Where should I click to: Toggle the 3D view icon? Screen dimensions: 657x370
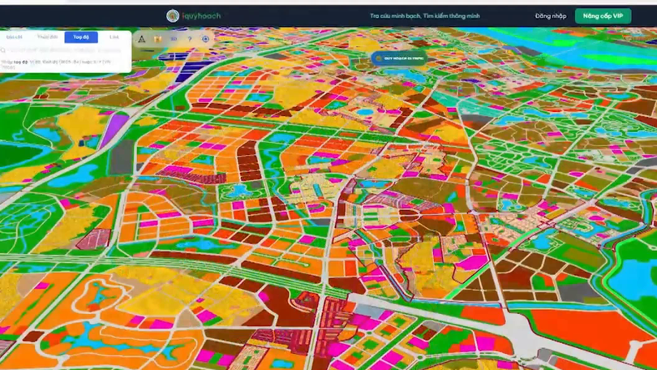pos(174,39)
